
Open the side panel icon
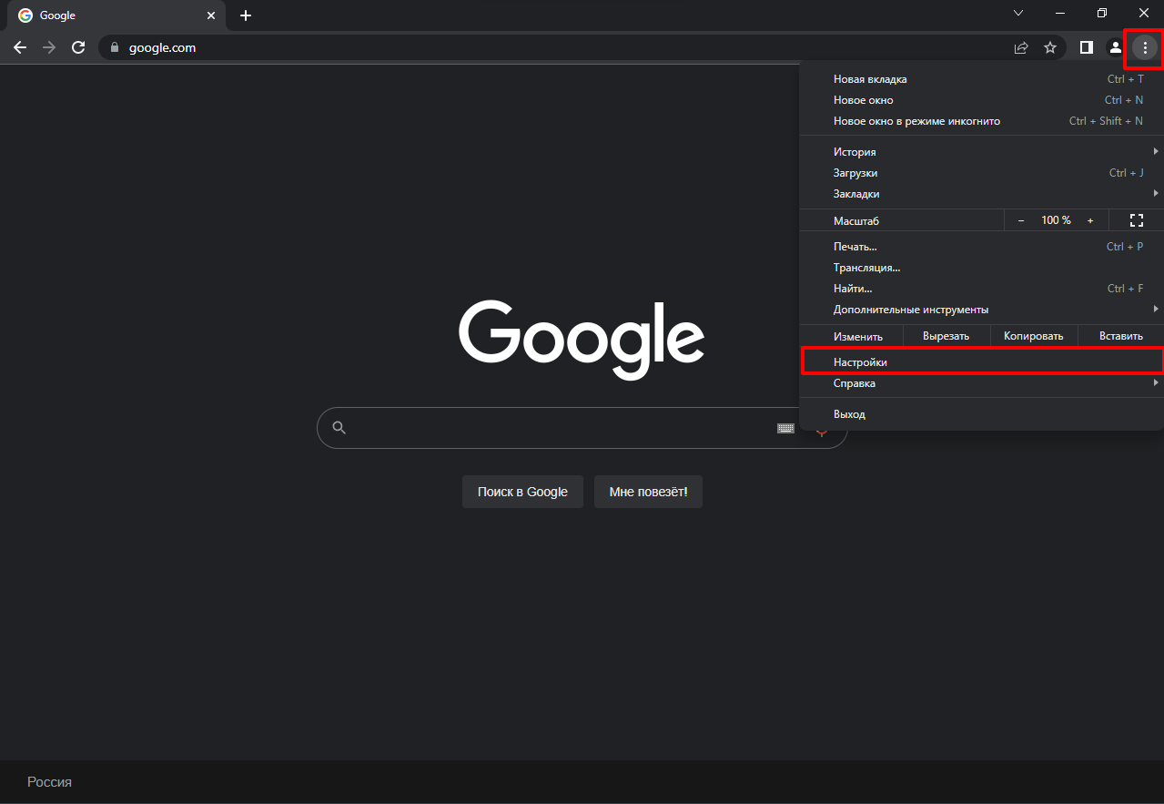(1086, 47)
